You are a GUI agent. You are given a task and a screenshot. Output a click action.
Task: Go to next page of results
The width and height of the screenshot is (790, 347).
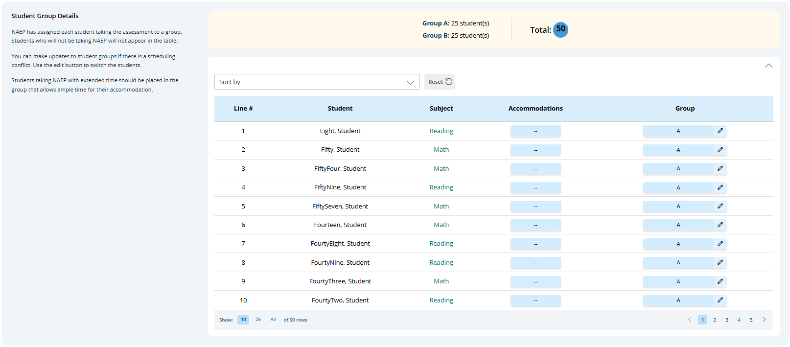click(764, 320)
